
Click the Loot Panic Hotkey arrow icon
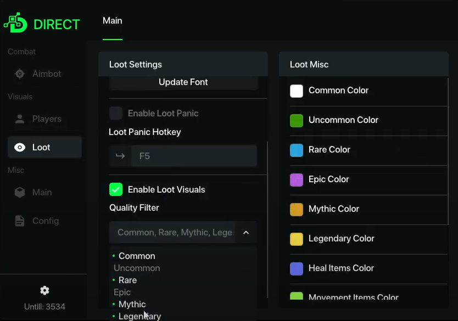coord(120,156)
